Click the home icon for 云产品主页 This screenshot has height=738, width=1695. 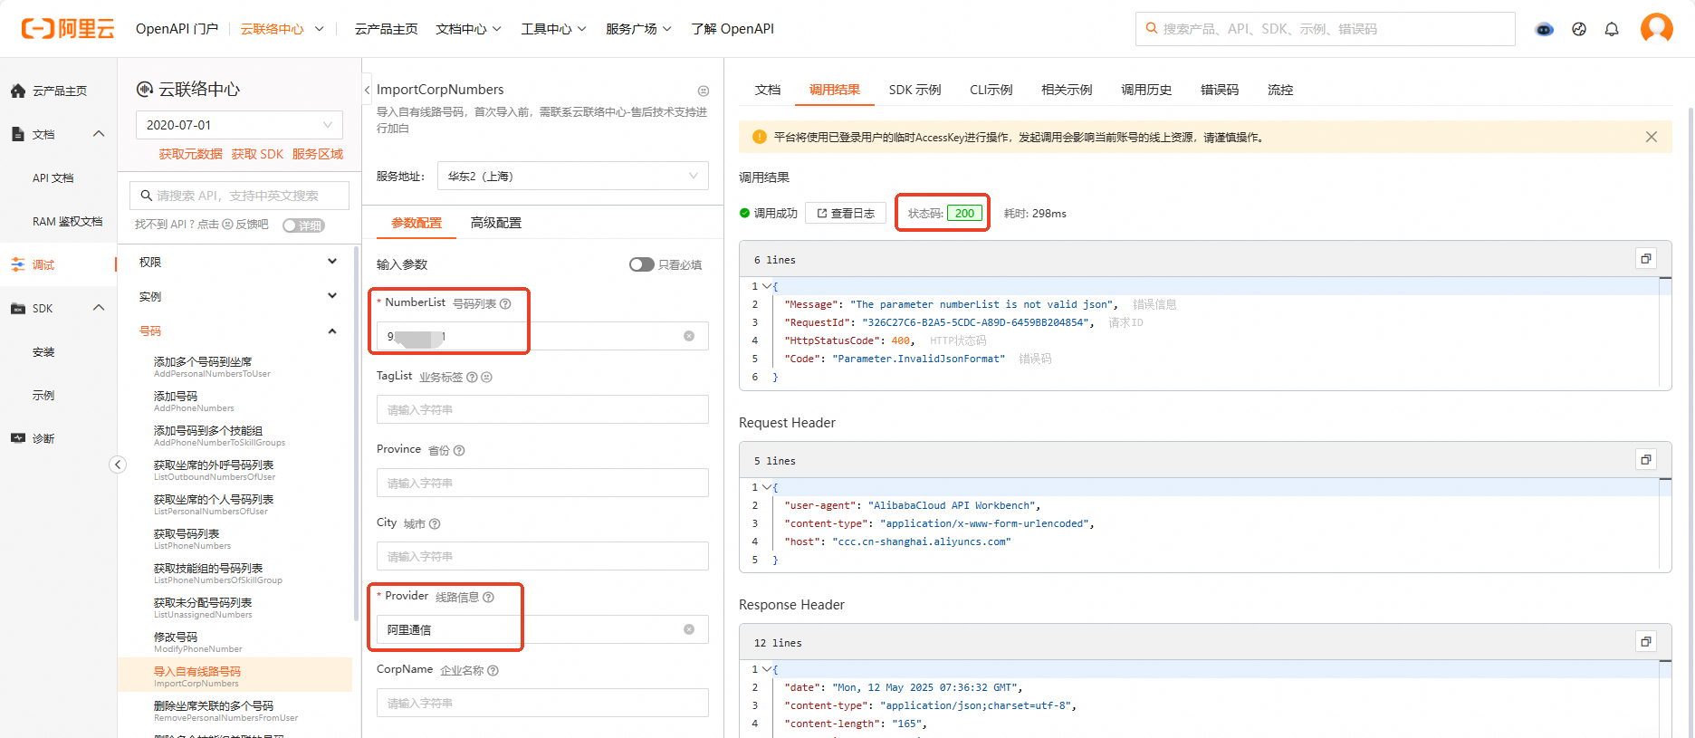[x=18, y=91]
